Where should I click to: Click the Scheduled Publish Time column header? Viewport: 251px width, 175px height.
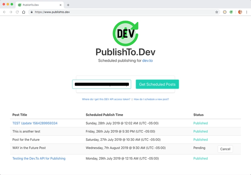[104, 115]
